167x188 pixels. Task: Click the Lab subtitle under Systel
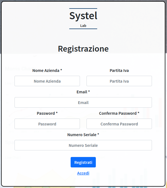tap(83, 26)
